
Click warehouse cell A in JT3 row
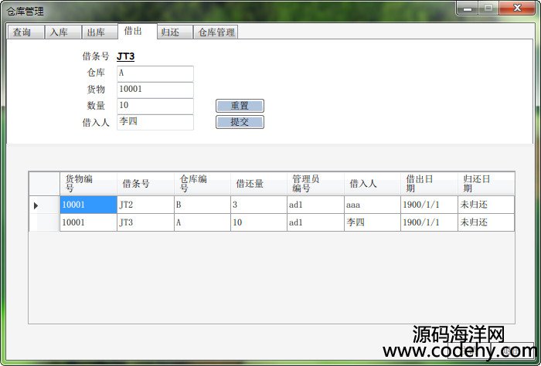(x=202, y=222)
